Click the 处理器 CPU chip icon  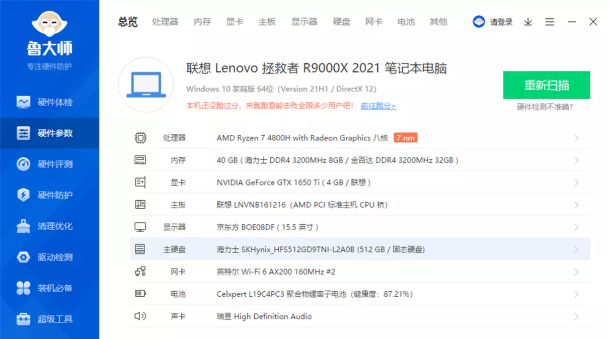(x=140, y=138)
